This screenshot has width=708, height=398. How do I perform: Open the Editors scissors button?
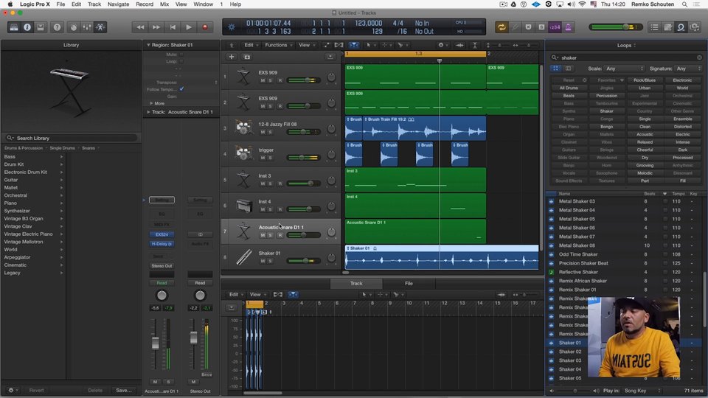click(x=100, y=27)
